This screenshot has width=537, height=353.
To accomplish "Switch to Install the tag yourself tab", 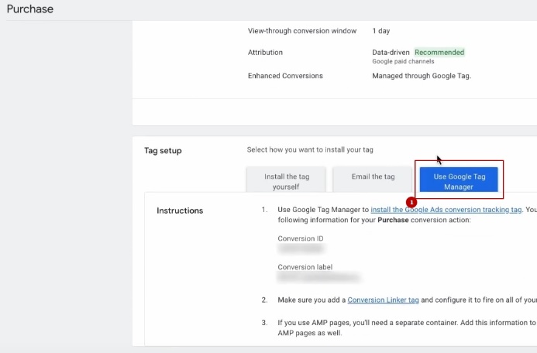I will (x=286, y=181).
